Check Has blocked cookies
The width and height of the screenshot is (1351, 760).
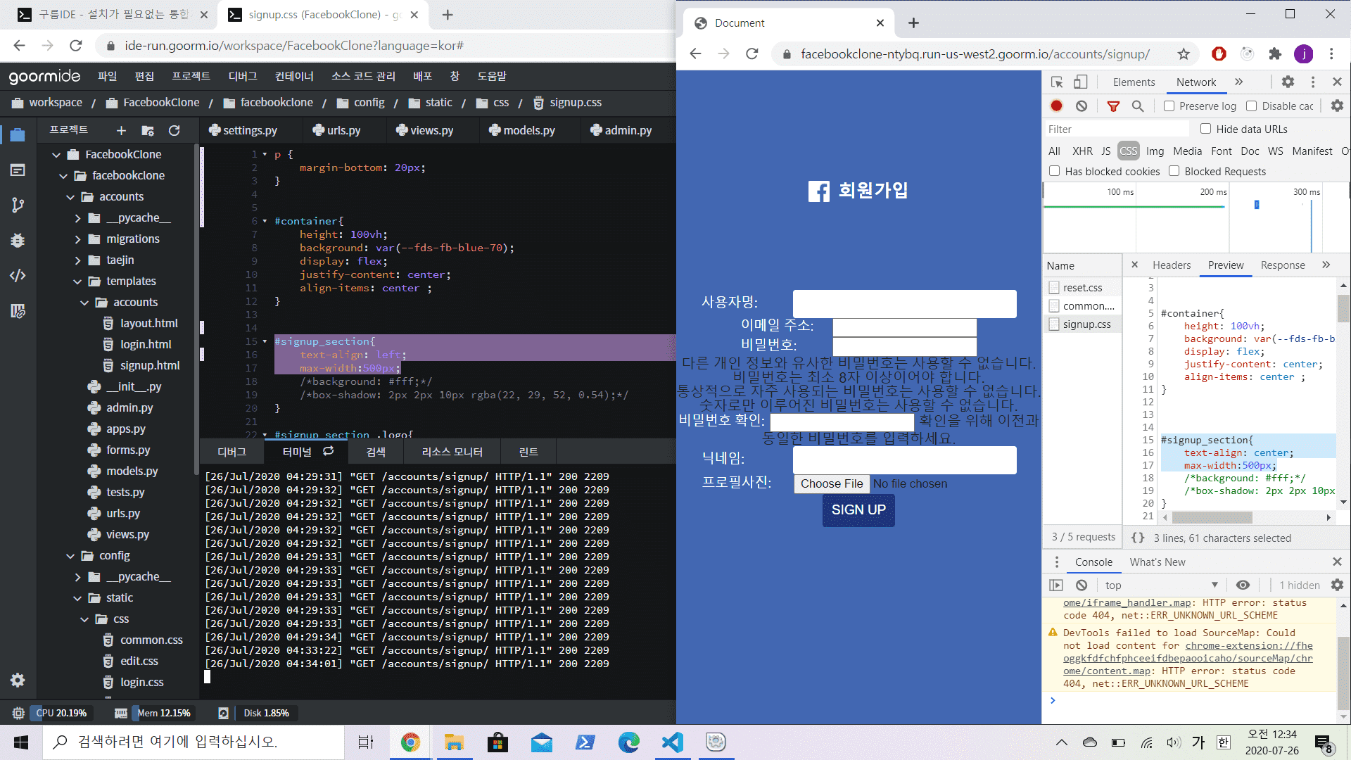(1054, 171)
